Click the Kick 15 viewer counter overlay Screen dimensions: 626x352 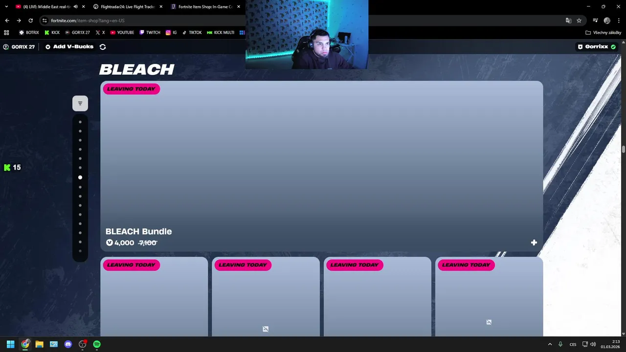click(12, 167)
